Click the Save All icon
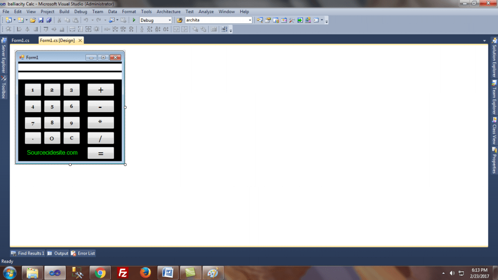The height and width of the screenshot is (280, 498). 49,20
